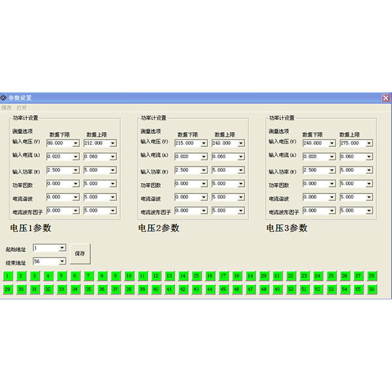
Task: Click green box number 35
Action: coord(88,289)
